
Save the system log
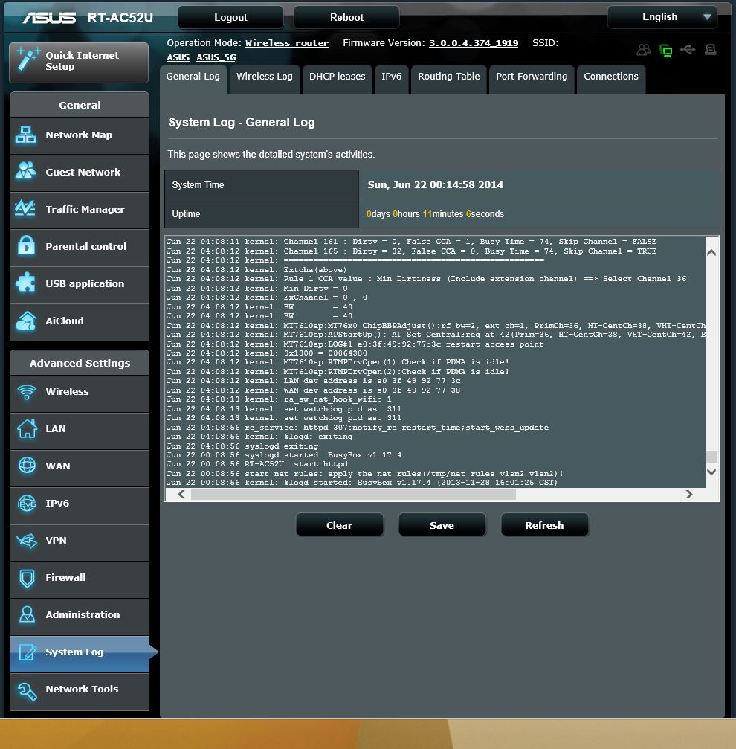442,525
